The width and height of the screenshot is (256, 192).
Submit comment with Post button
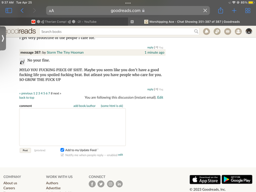[25, 151]
